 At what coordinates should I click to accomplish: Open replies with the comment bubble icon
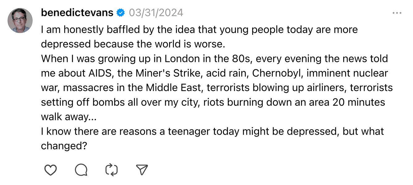[x=81, y=170]
